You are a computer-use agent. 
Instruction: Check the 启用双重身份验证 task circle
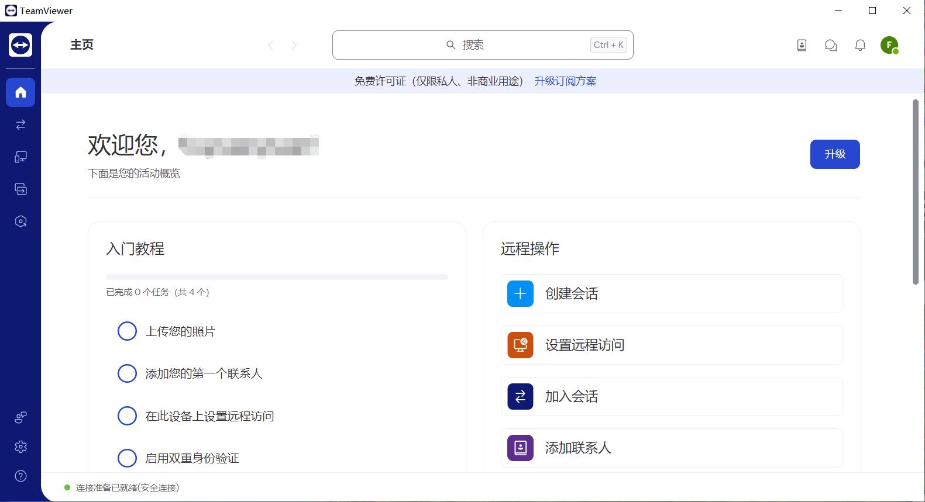click(127, 458)
